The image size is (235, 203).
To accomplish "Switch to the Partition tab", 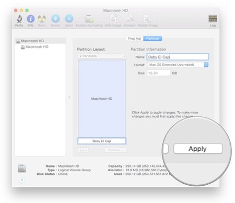I will click(152, 39).
